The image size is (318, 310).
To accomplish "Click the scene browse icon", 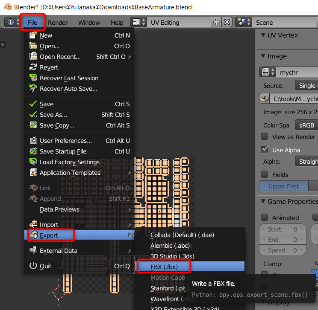I will [x=244, y=22].
